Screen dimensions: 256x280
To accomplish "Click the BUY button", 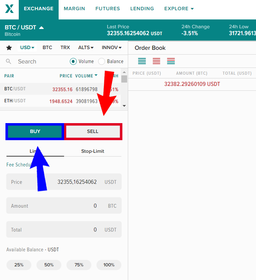I will (x=35, y=131).
